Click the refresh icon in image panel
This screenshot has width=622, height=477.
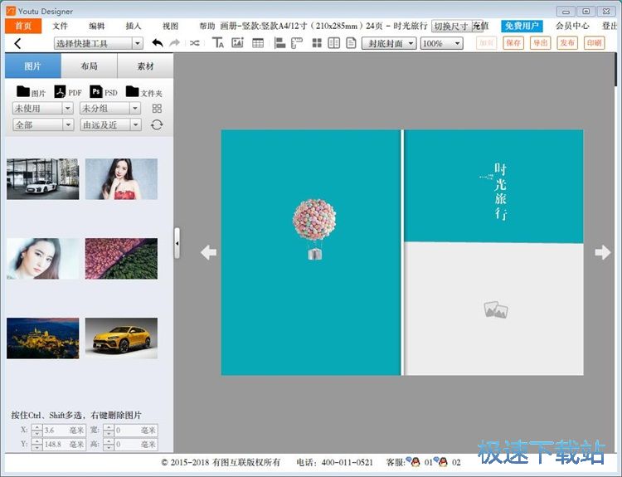[157, 124]
